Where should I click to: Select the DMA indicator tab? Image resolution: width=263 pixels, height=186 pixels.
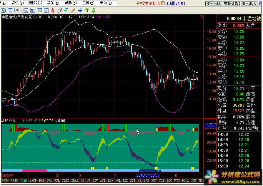[49, 180]
